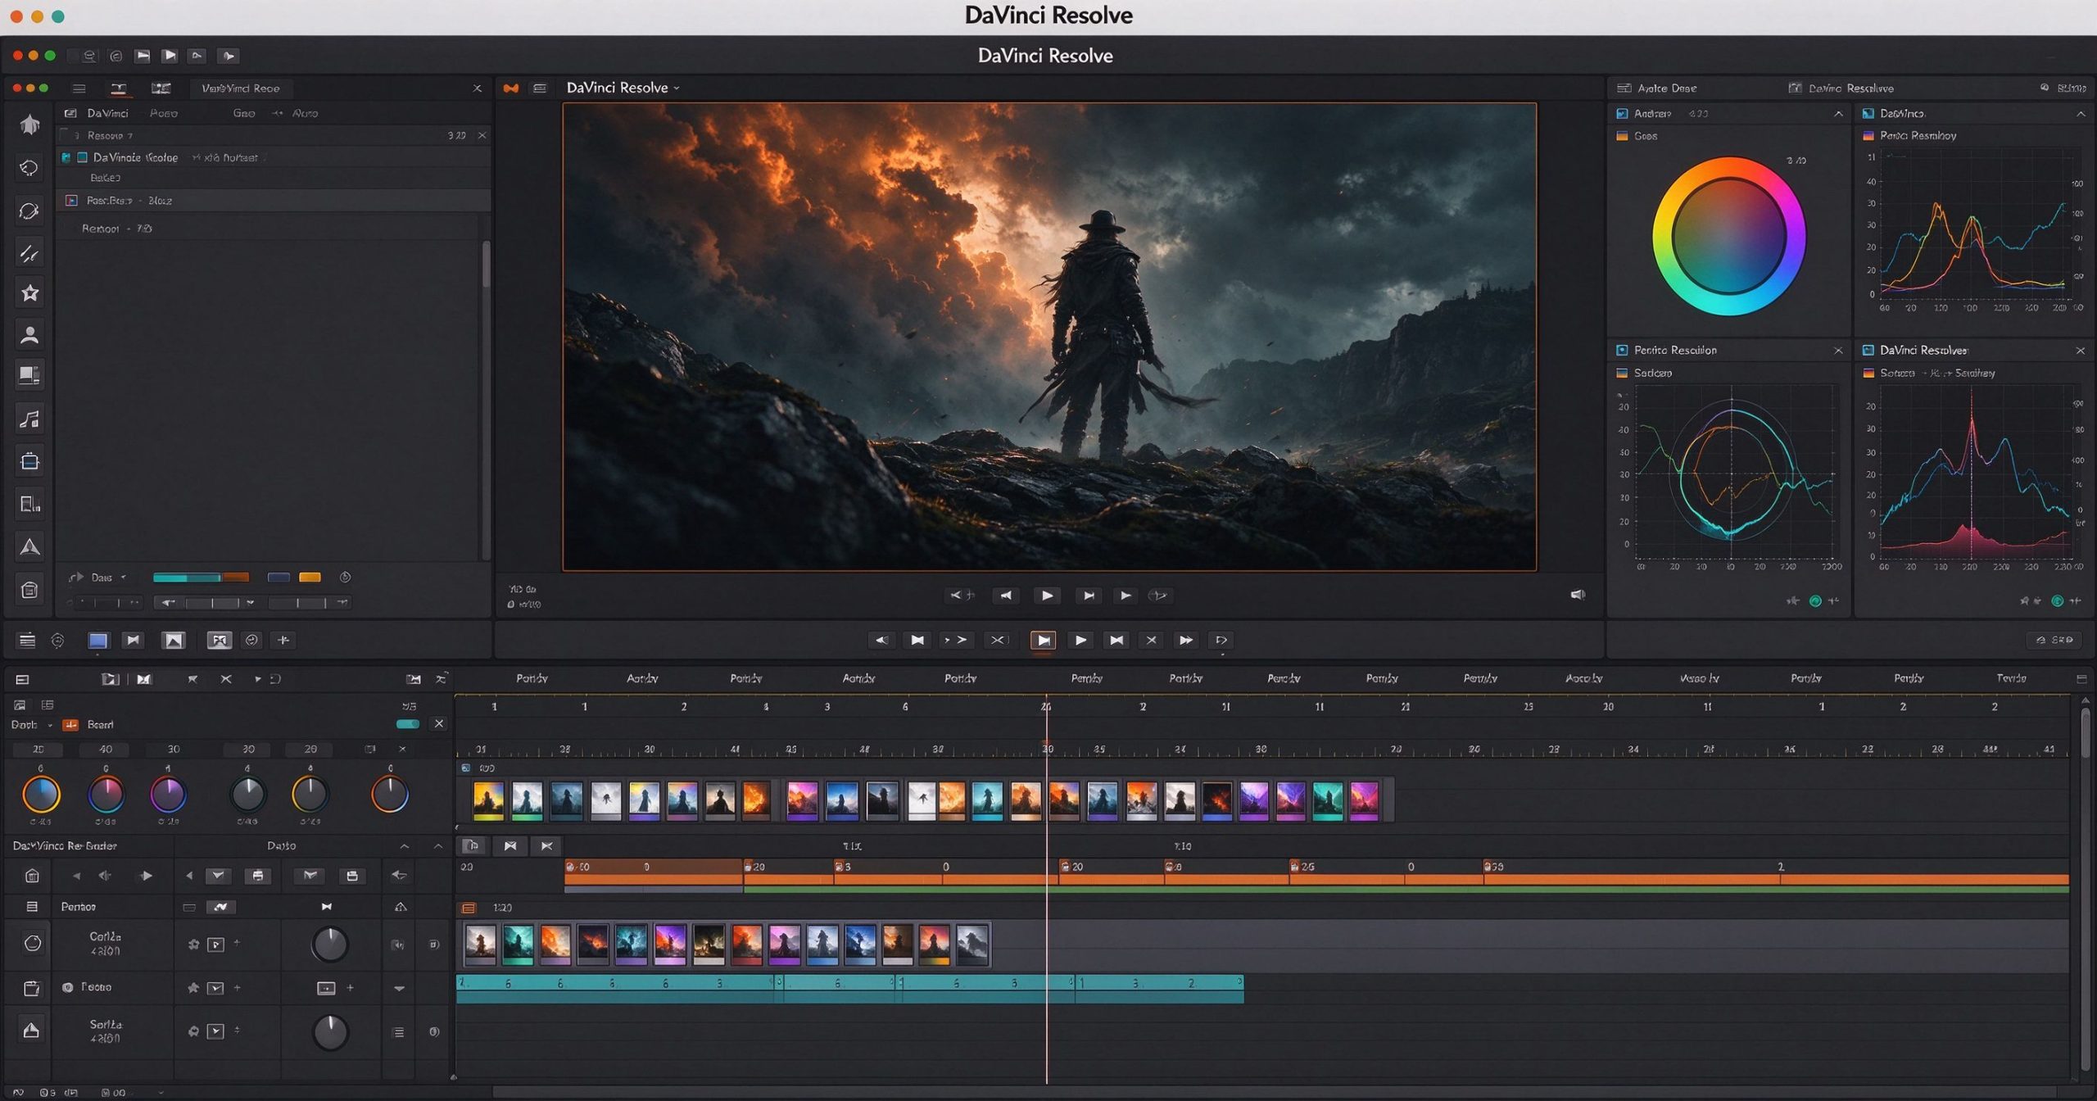Click the blue square icon in lower toolbar
Image resolution: width=2097 pixels, height=1101 pixels.
[98, 640]
